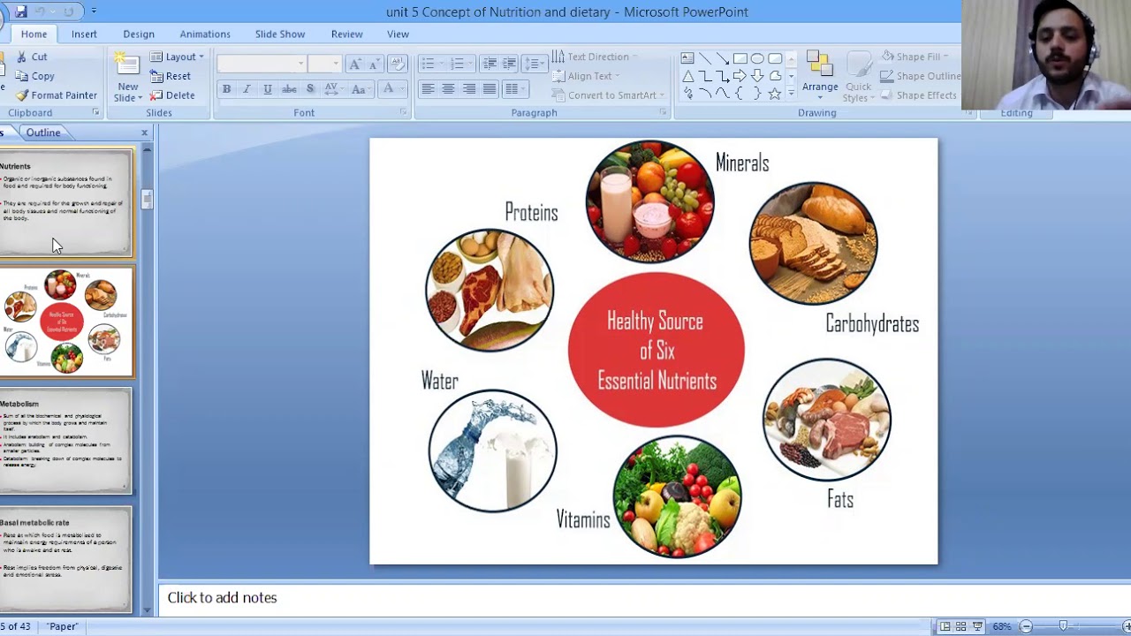Click Convert to SmartArt

tap(608, 95)
